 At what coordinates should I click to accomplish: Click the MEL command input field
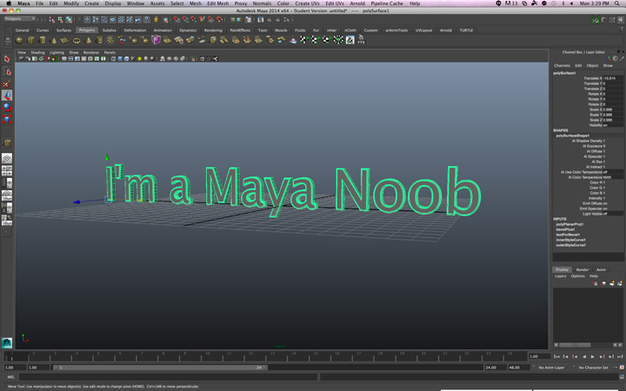click(x=168, y=377)
